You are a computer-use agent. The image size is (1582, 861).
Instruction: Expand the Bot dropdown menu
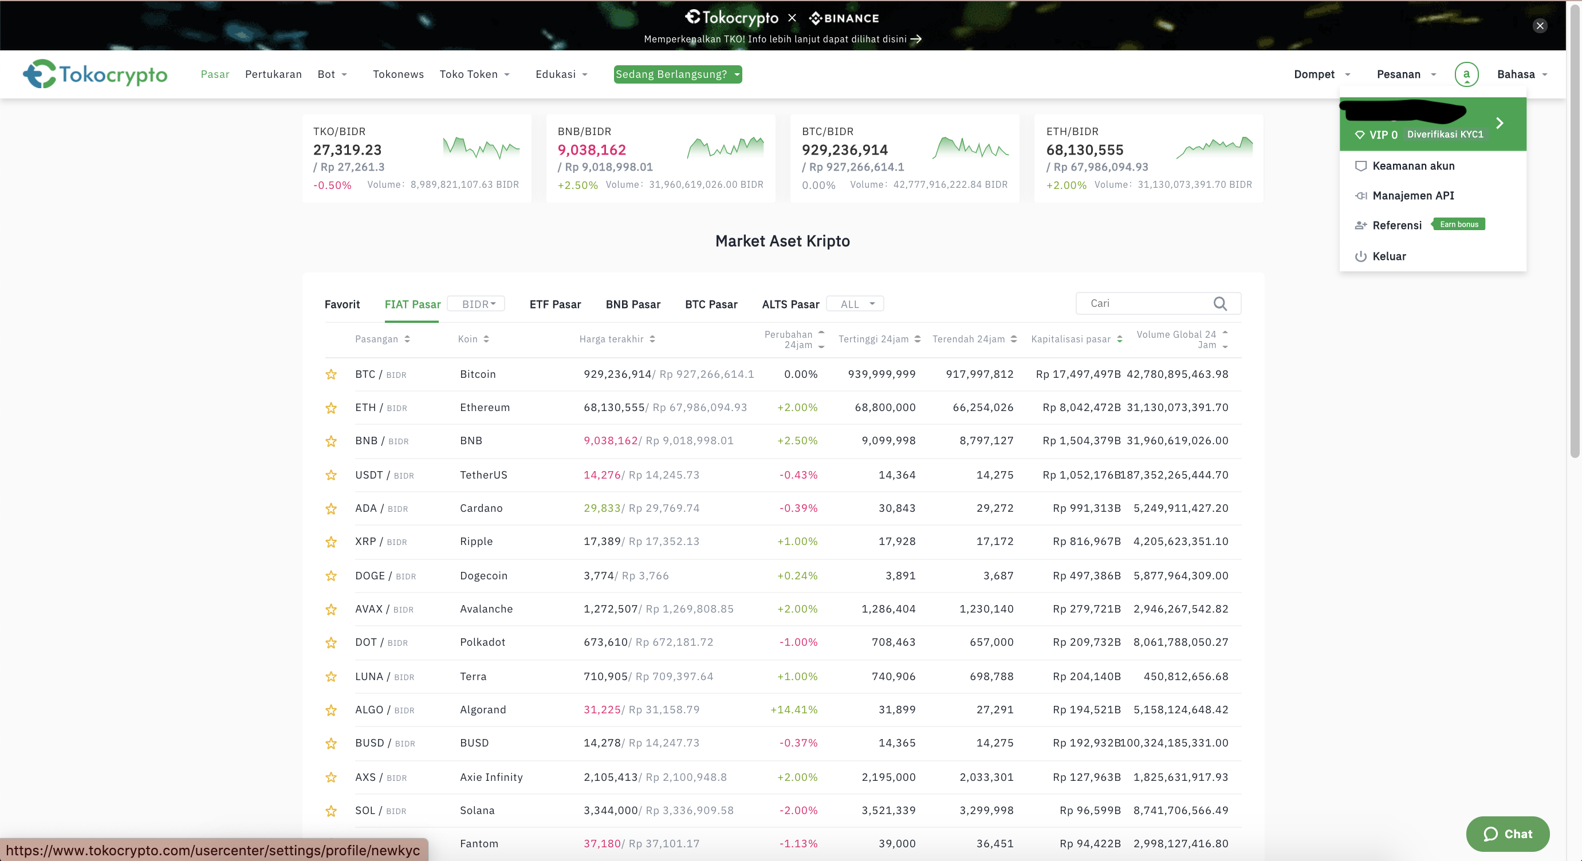pyautogui.click(x=332, y=74)
